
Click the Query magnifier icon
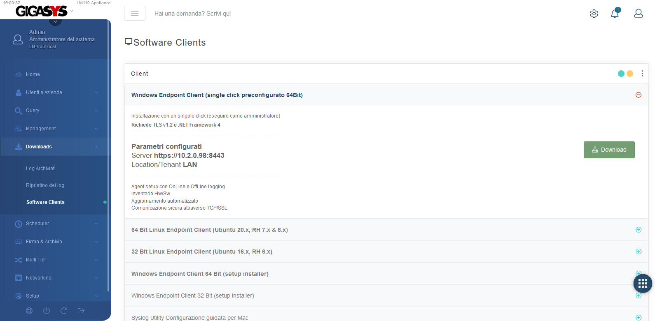(19, 111)
